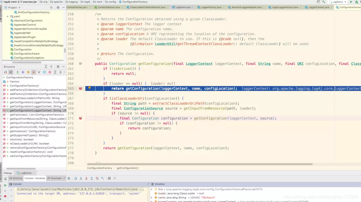Toggle Show Properties (p) filter in Structure
Image resolution: width=361 pixels, height=202 pixels.
tap(23, 72)
